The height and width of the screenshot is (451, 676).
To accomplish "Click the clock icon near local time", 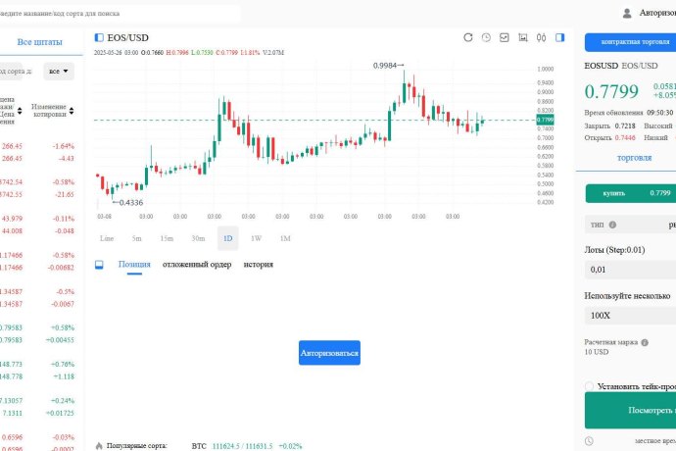I will [x=589, y=440].
